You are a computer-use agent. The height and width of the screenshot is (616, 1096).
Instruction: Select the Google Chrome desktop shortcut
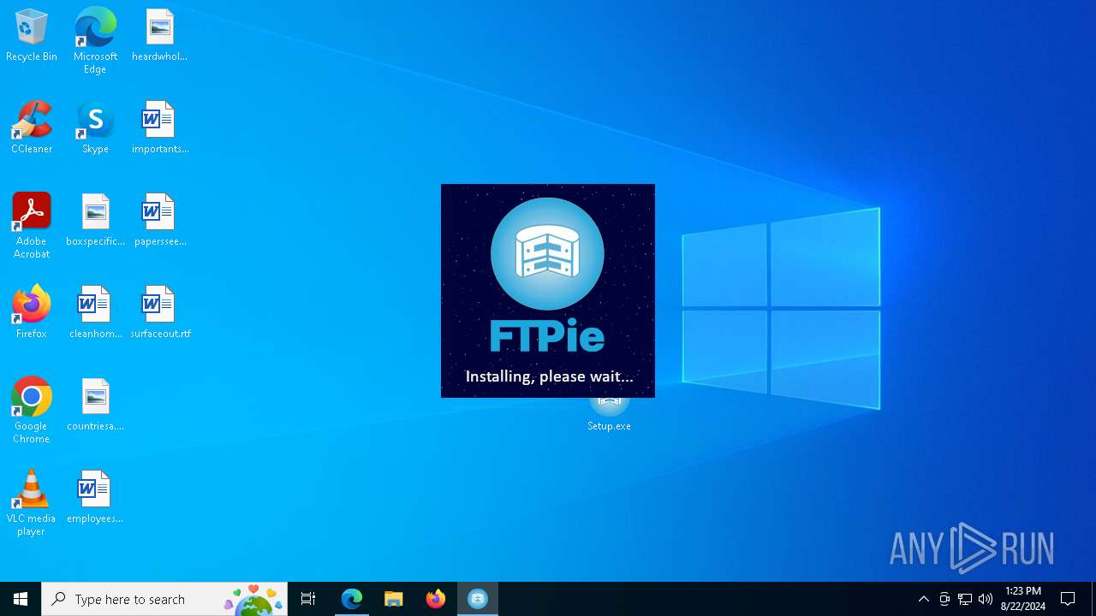point(32,411)
